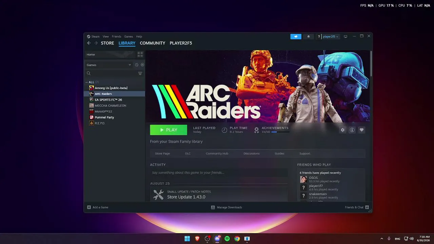
Task: Open the ARC Raiders Store Page link
Action: pos(162,154)
